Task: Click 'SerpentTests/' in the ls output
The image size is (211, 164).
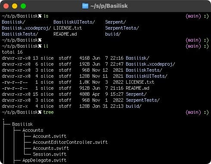Action: click(x=122, y=28)
